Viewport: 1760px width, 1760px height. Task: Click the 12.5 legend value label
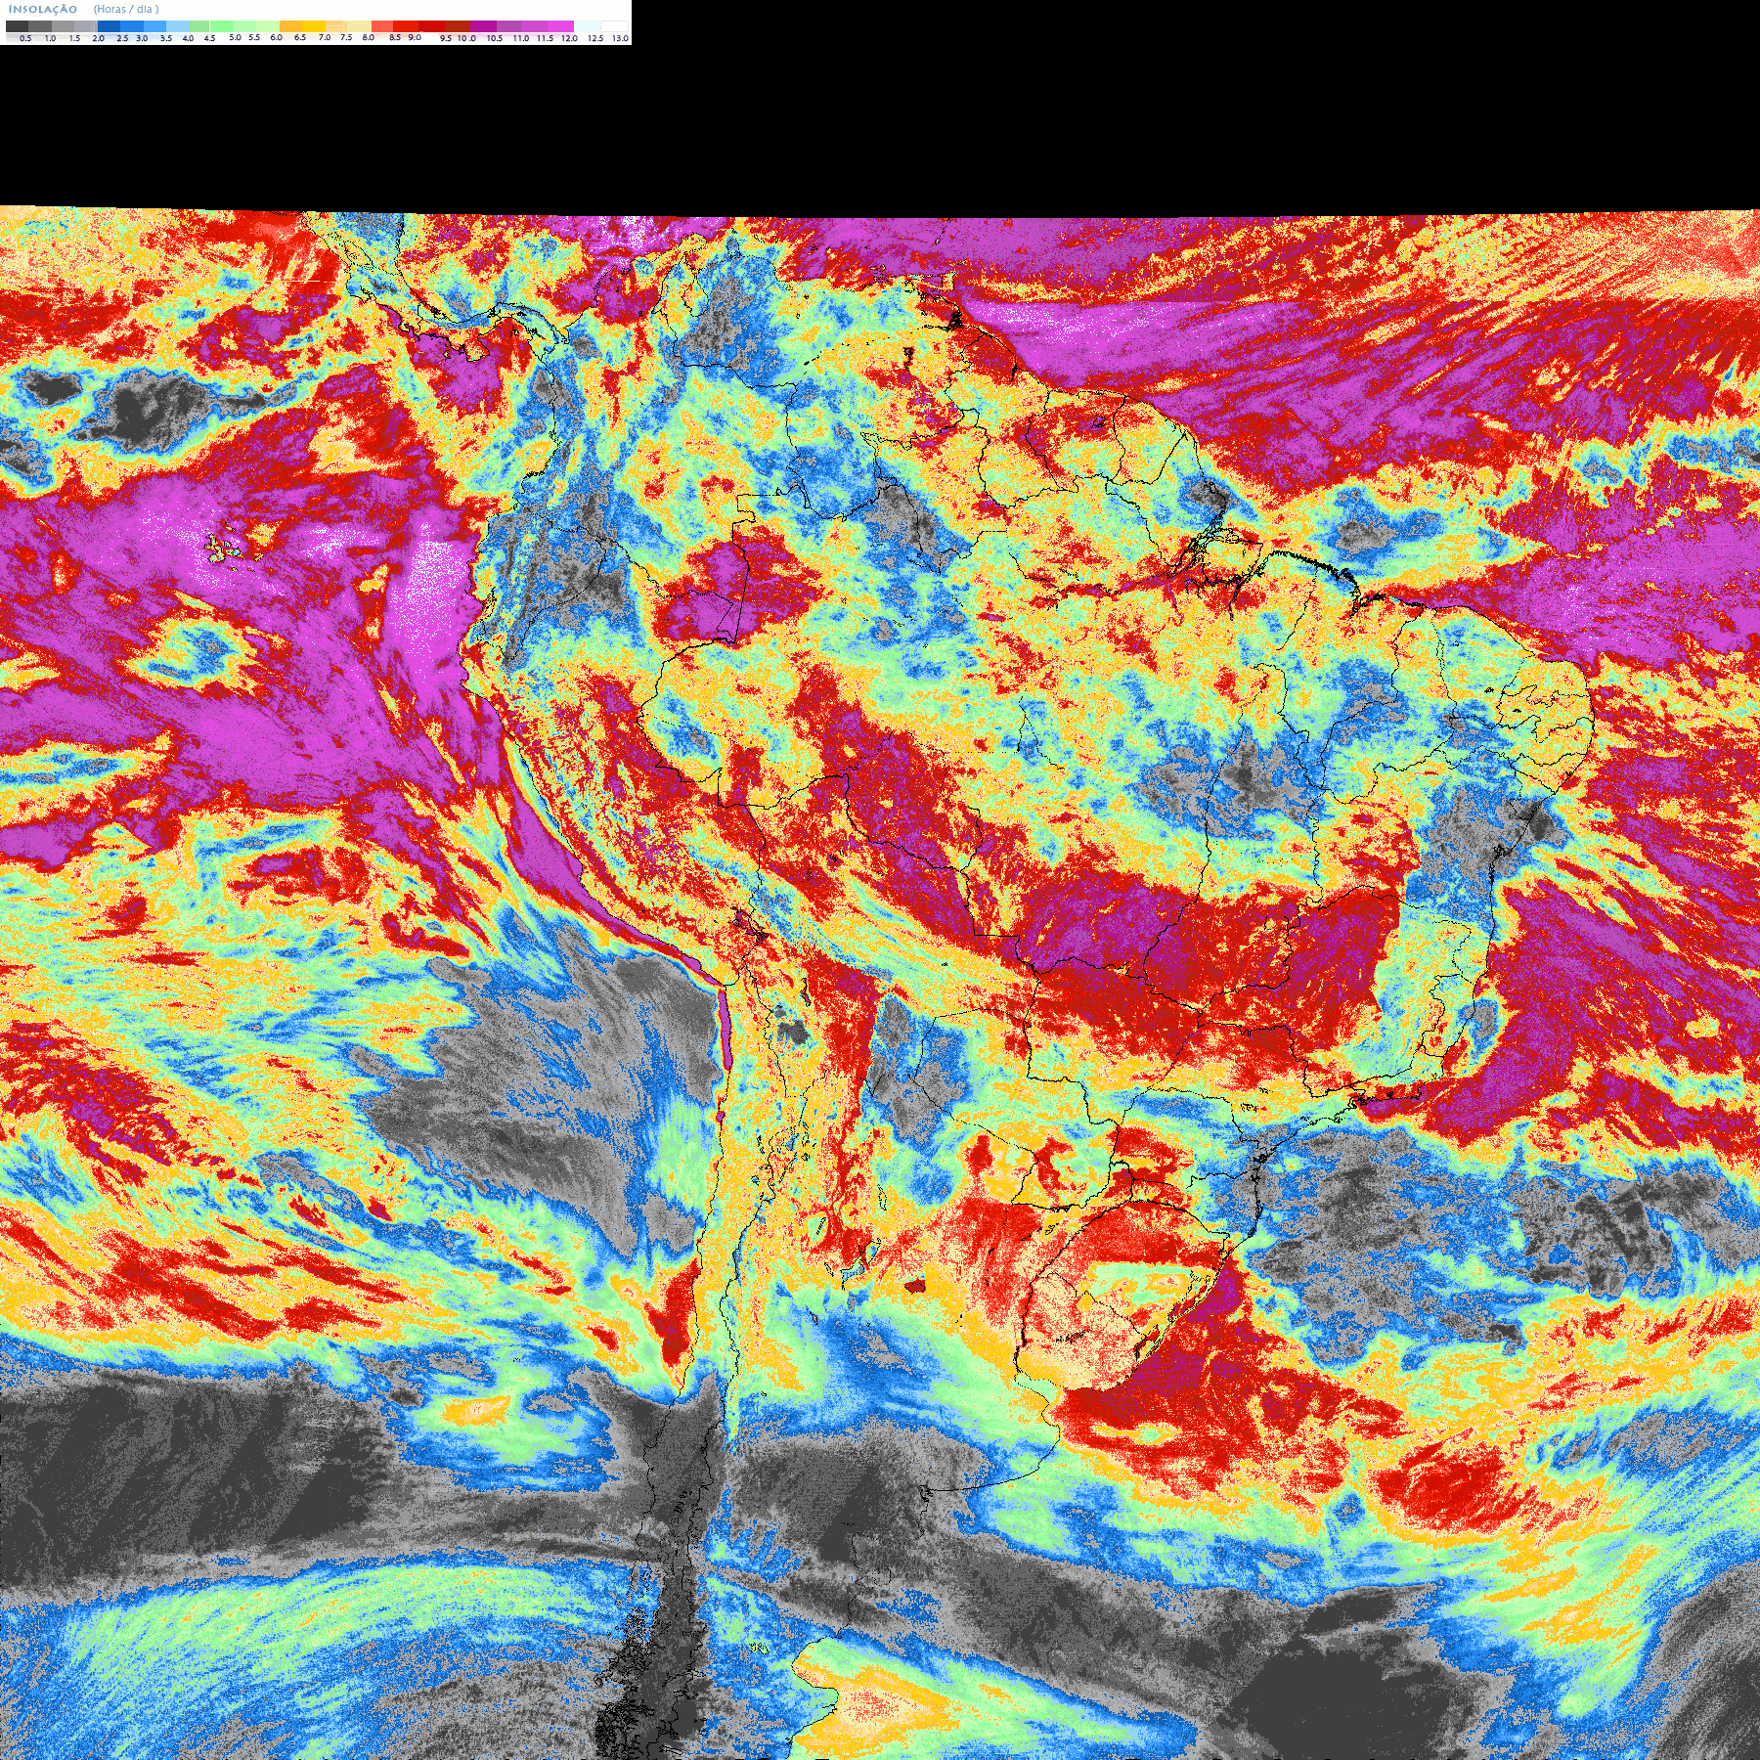coord(595,38)
